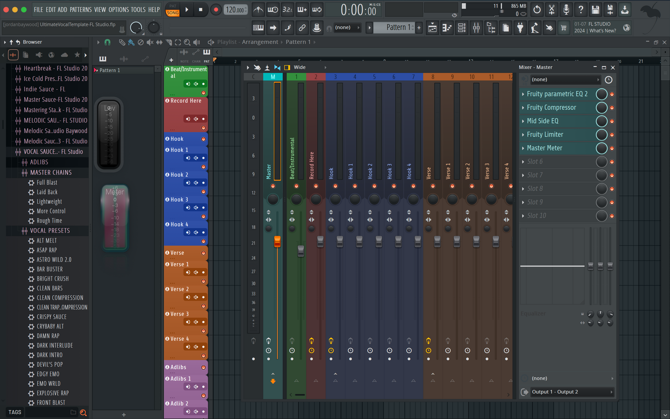
Task: Mute the Hook 1 playlist track
Action: (196, 158)
